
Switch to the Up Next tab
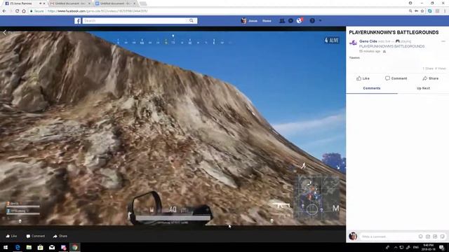(423, 88)
